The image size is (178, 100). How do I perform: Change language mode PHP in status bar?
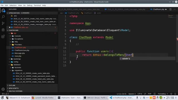[150, 94]
